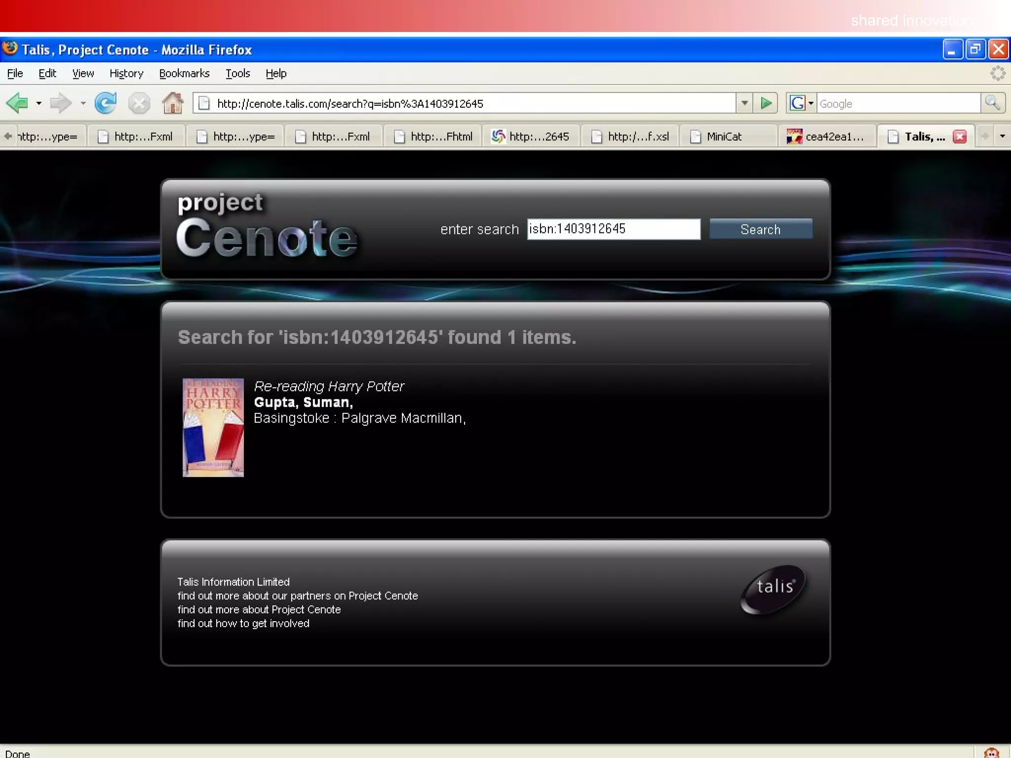Click the Google search magnifier icon
Image resolution: width=1011 pixels, height=758 pixels.
[x=992, y=103]
